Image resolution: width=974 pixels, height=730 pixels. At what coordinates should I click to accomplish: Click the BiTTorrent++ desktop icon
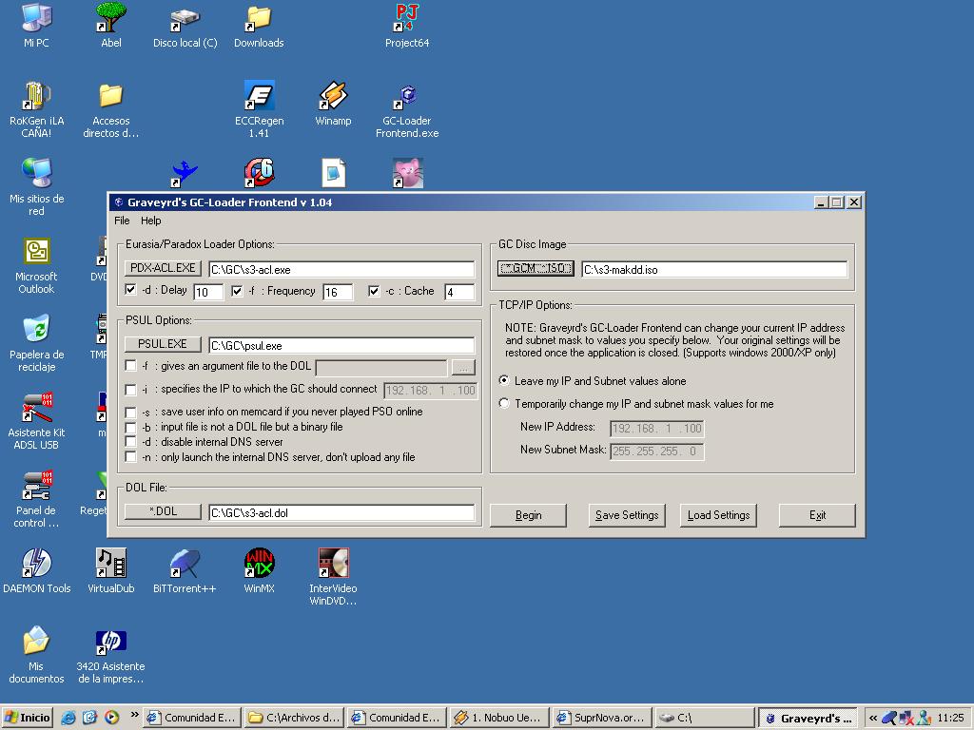click(x=185, y=565)
